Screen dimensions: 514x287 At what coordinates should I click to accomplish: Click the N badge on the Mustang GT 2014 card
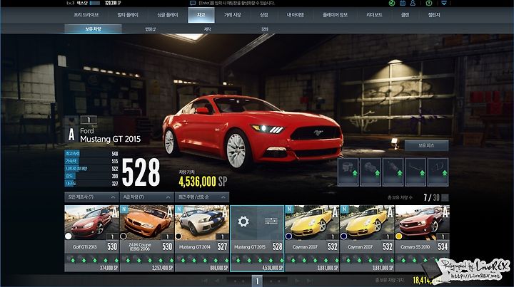click(x=179, y=209)
